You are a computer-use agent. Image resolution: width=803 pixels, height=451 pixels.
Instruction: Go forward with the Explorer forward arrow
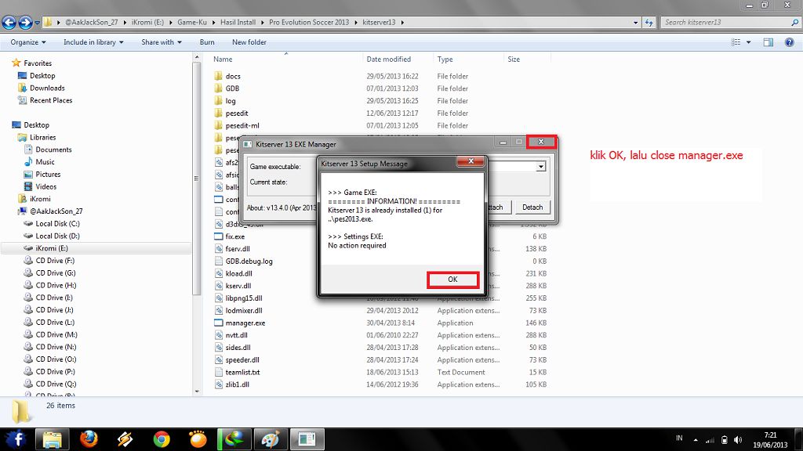25,22
